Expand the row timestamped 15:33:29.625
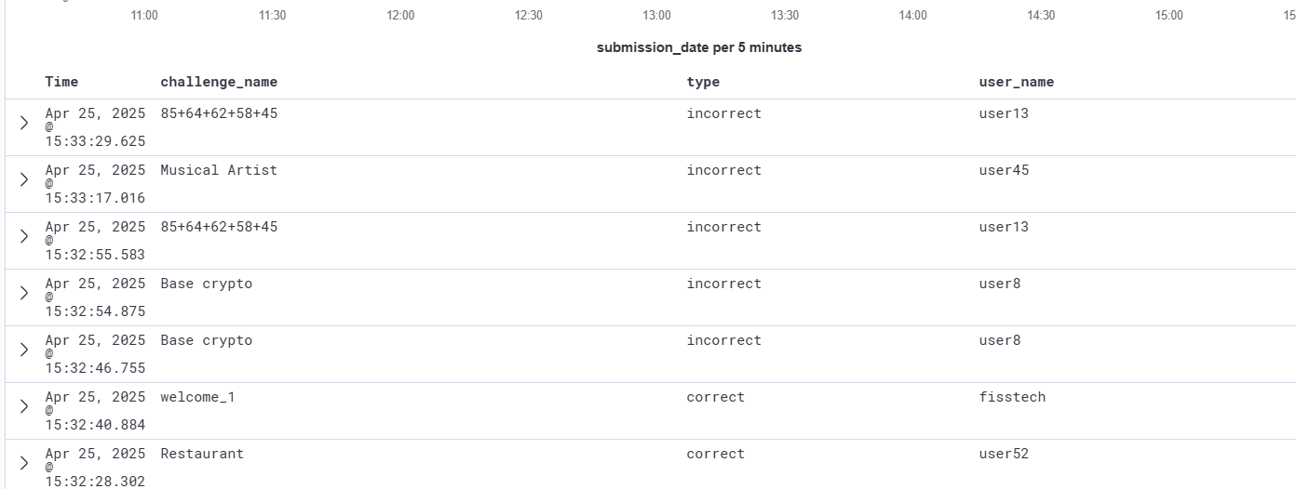Screen dimensions: 1296x489 click(x=24, y=123)
